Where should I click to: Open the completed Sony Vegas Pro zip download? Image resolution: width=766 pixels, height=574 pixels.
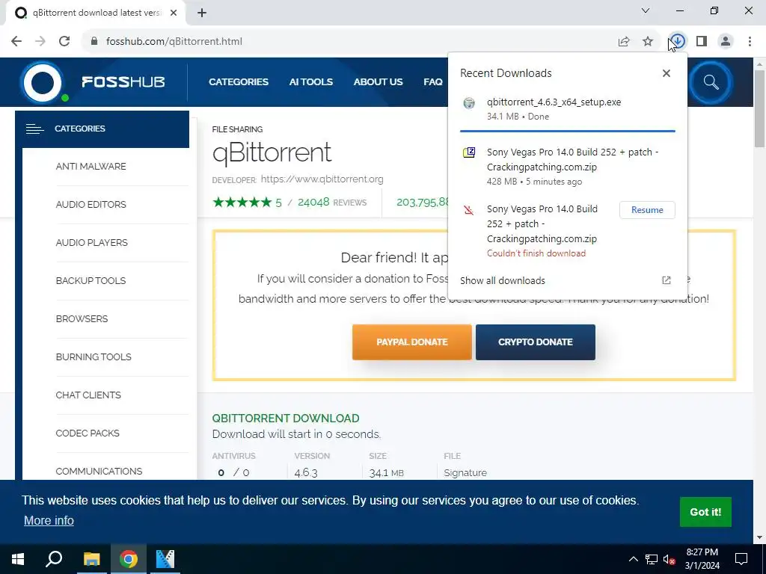[567, 167]
